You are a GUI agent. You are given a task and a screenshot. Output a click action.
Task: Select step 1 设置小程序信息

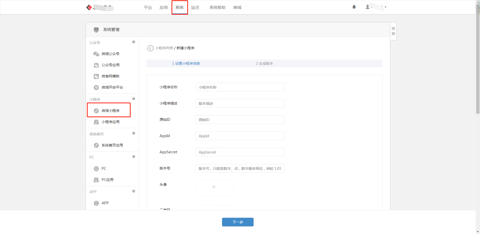click(x=186, y=63)
